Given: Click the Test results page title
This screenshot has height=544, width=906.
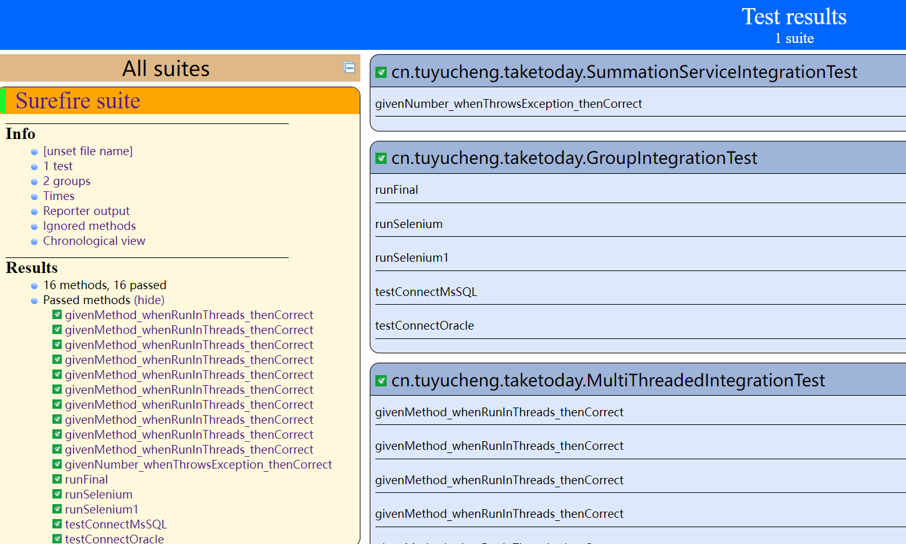Looking at the screenshot, I should pyautogui.click(x=794, y=16).
